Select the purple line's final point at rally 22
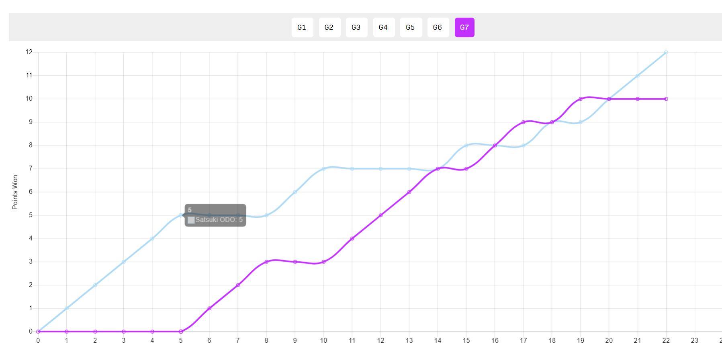This screenshot has width=722, height=352. coord(666,99)
